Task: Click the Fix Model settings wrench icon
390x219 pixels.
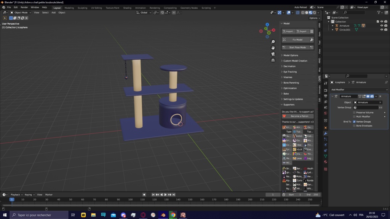Action: pos(312,40)
